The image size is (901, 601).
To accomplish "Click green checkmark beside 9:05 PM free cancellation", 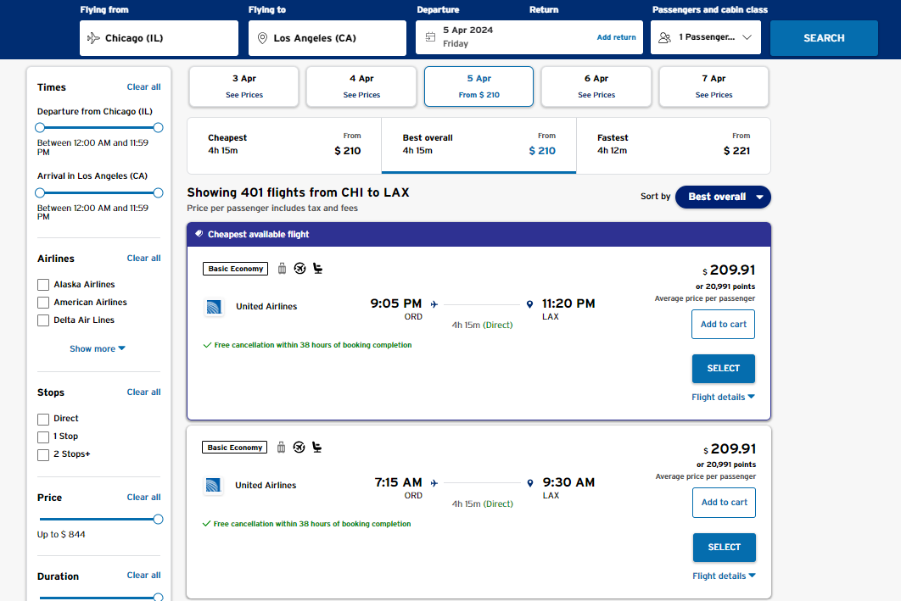I will (x=207, y=345).
